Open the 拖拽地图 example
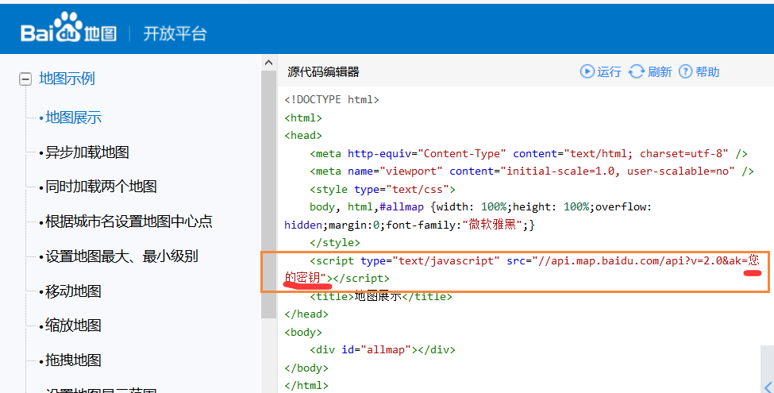The height and width of the screenshot is (393, 774). (74, 360)
